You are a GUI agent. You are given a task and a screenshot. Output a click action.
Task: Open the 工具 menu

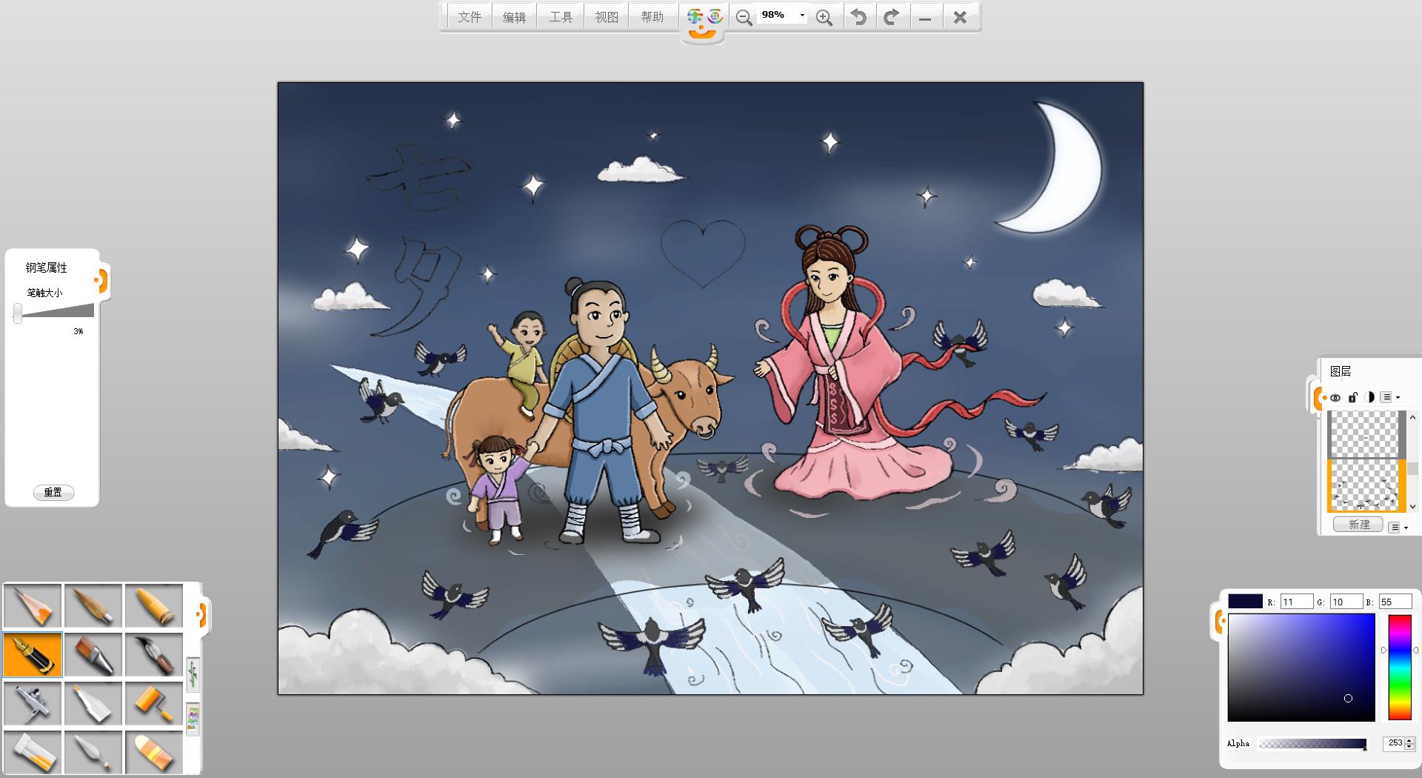[561, 17]
